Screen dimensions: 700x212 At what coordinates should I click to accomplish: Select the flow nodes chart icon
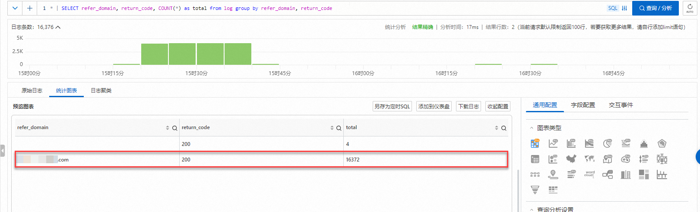click(535, 174)
